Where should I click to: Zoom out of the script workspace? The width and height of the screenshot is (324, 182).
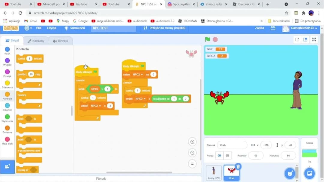[x=192, y=153]
